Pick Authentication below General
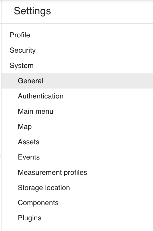This screenshot has width=153, height=231. point(41,96)
